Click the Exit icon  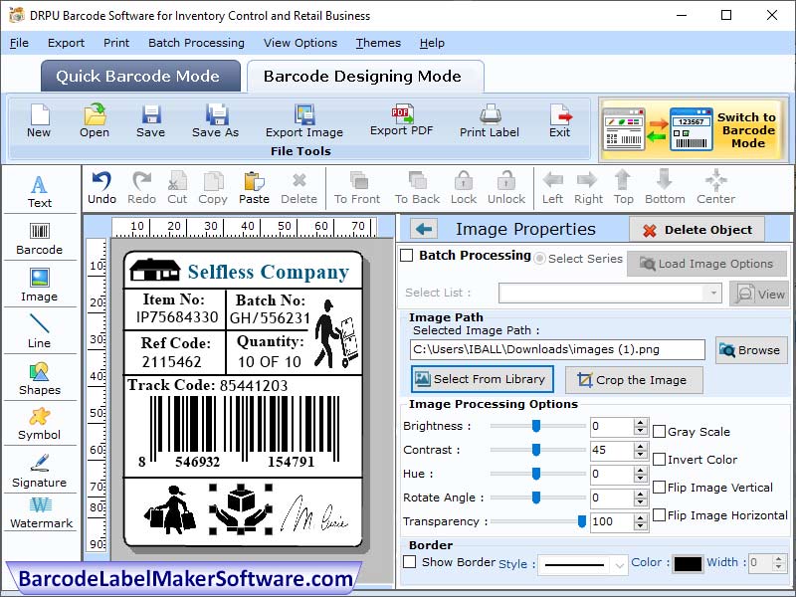pyautogui.click(x=560, y=120)
